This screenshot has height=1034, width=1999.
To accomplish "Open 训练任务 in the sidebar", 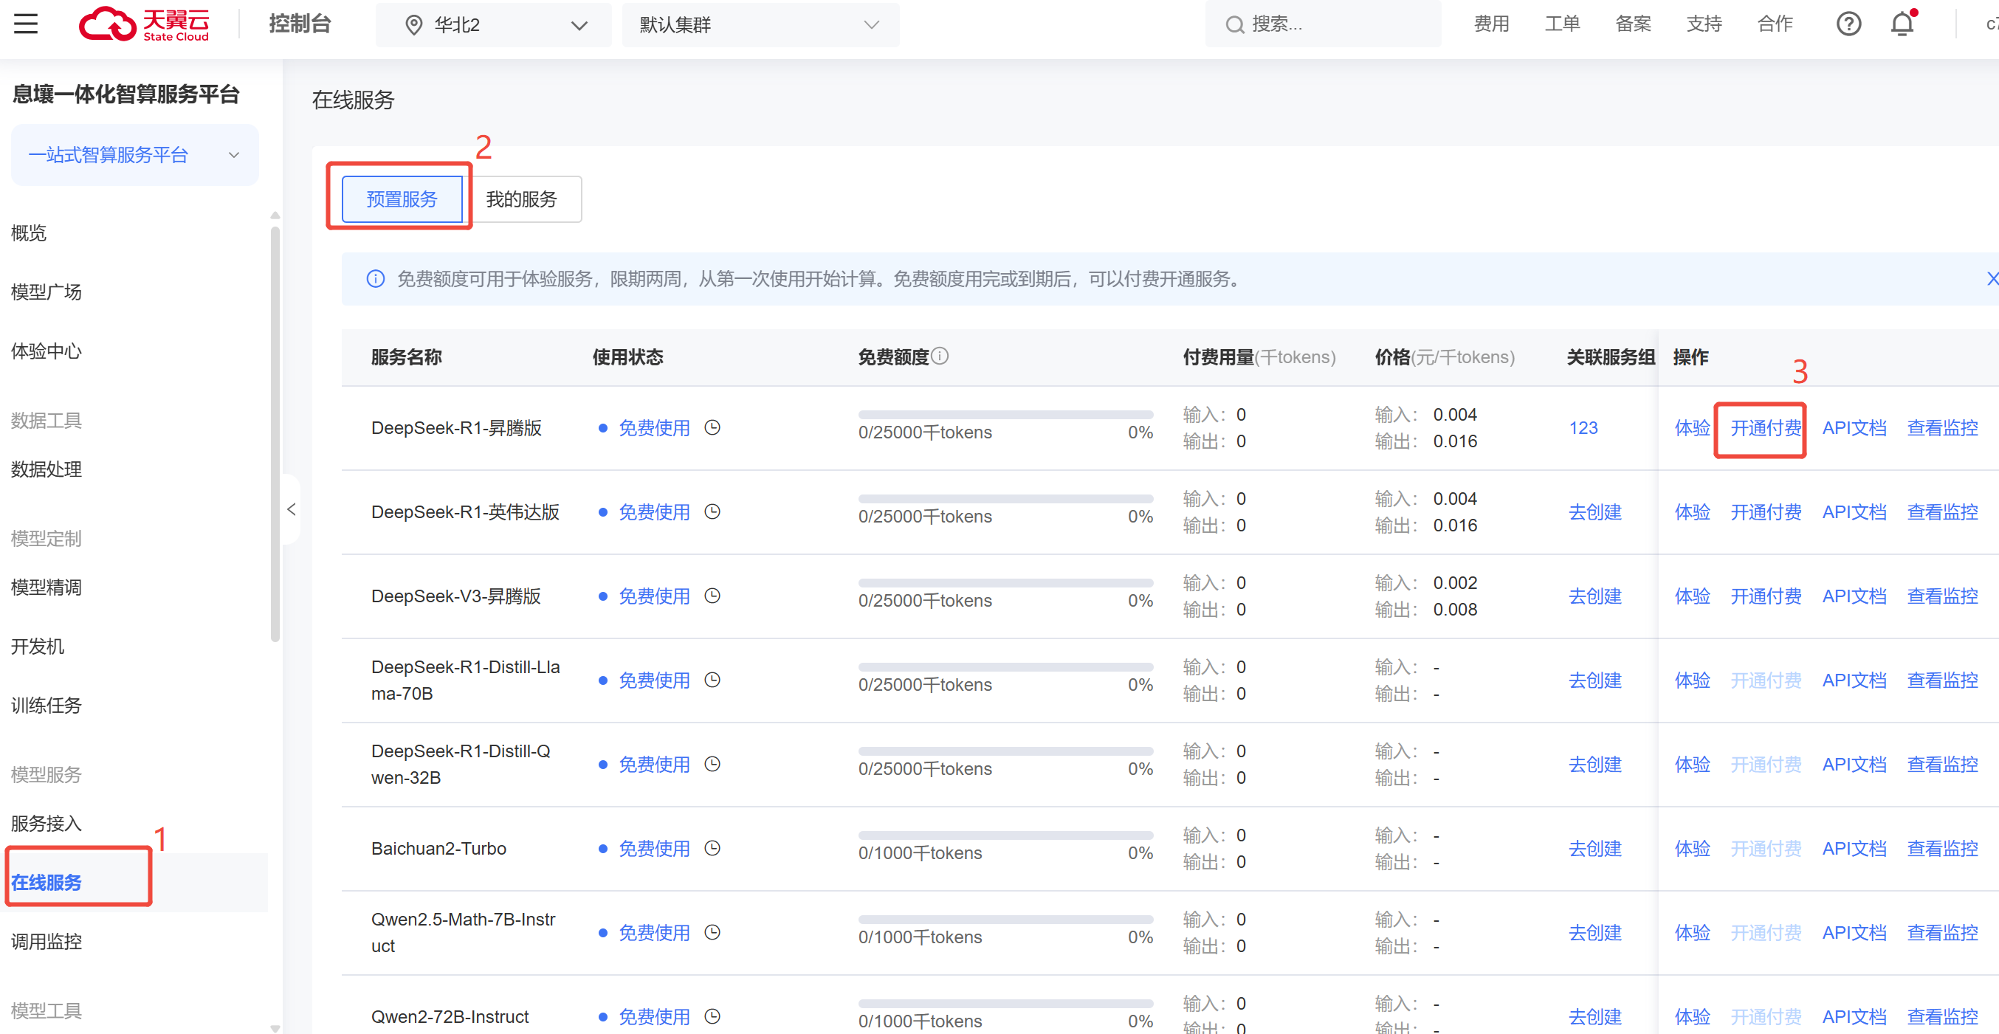I will tap(47, 705).
